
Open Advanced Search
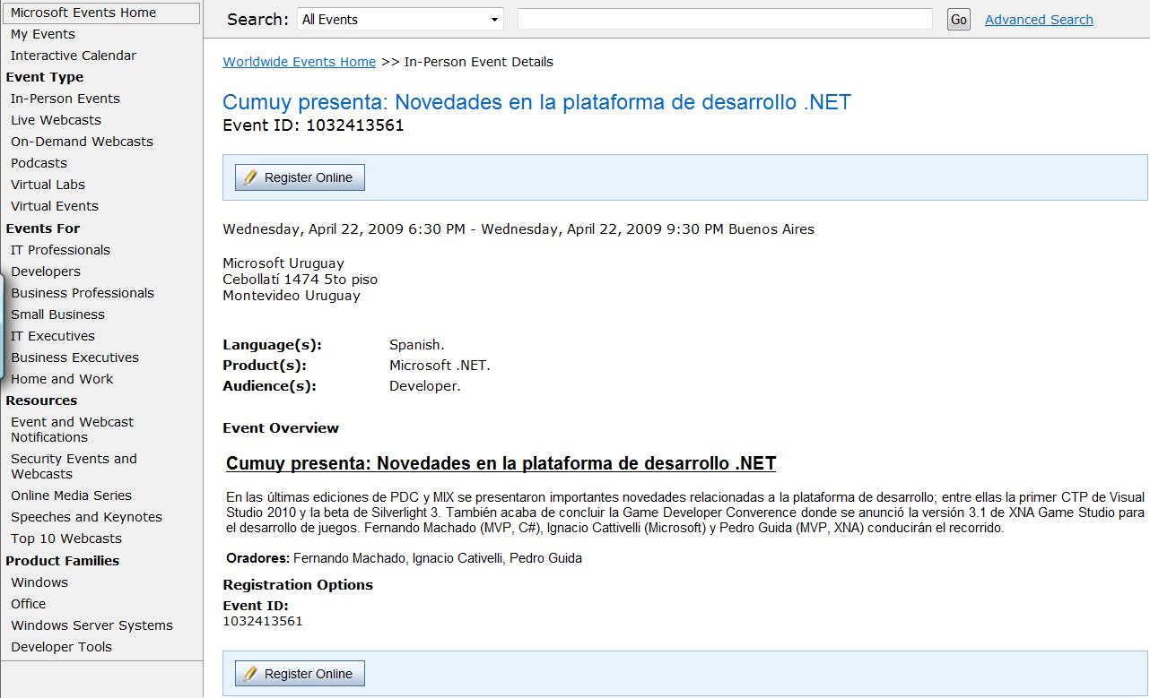tap(1038, 19)
